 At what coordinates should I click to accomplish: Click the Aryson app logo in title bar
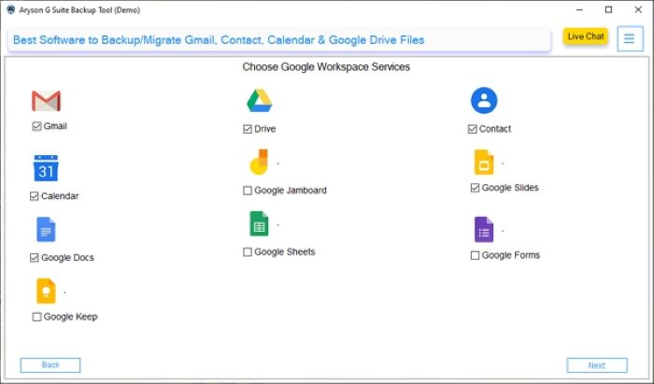[11, 9]
